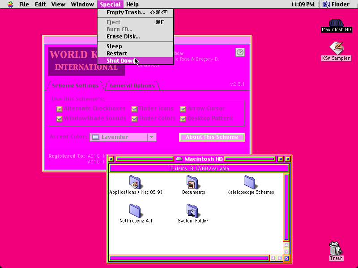Viewport: 358px width, 268px height.
Task: Select the NetPresenz 4.1 folder icon
Action: point(135,210)
